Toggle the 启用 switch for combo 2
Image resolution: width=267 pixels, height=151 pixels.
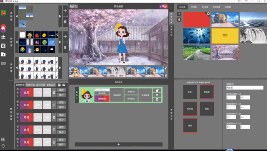click(x=26, y=105)
